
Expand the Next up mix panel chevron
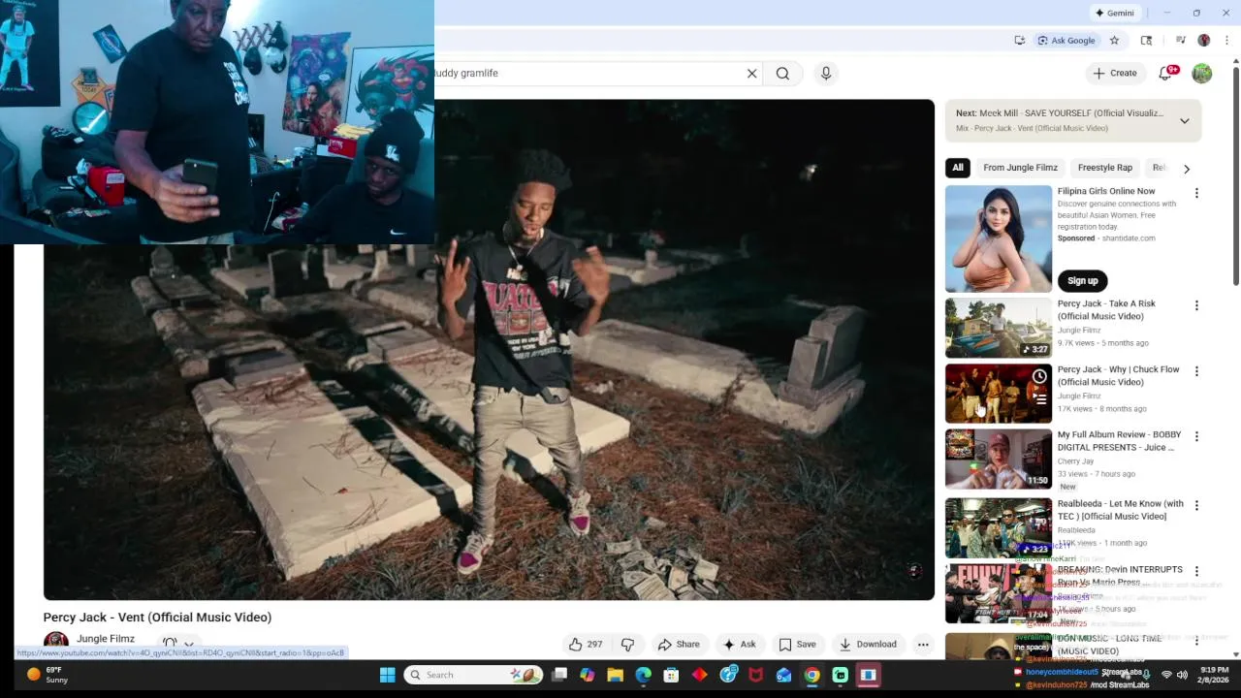tap(1184, 121)
